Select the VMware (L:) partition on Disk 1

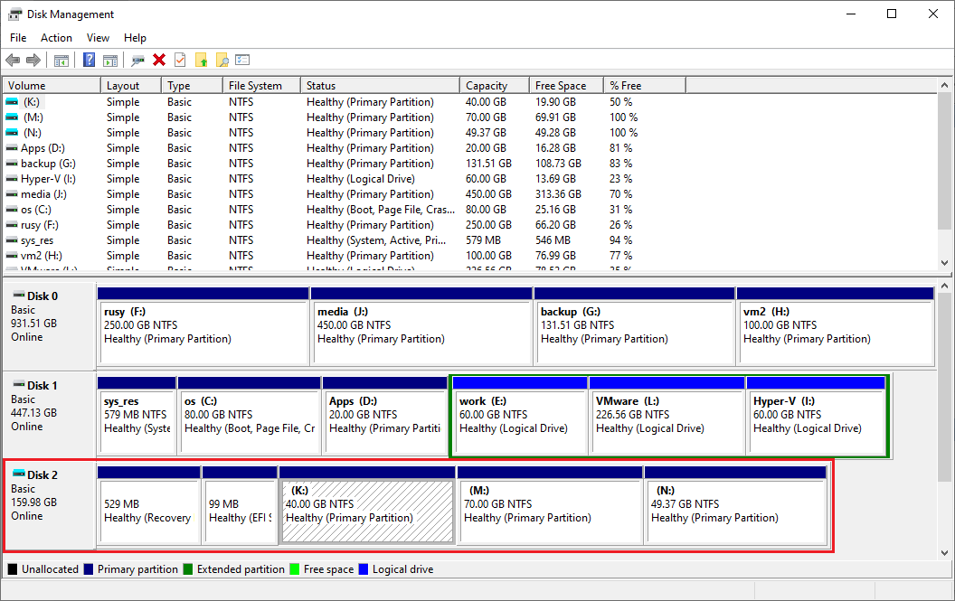667,421
